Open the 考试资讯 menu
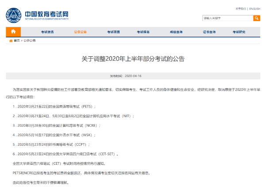The image size is (265, 189). click(47, 32)
